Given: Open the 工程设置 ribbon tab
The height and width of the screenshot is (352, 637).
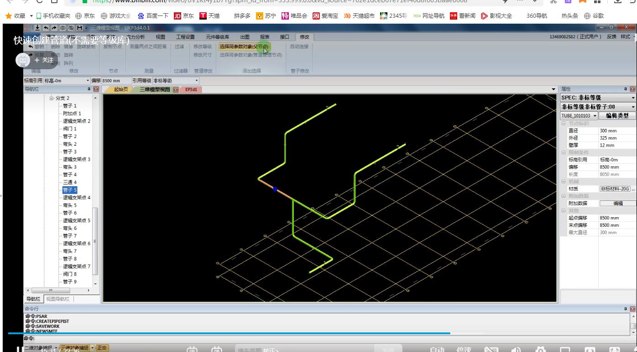Looking at the screenshot, I should point(185,37).
